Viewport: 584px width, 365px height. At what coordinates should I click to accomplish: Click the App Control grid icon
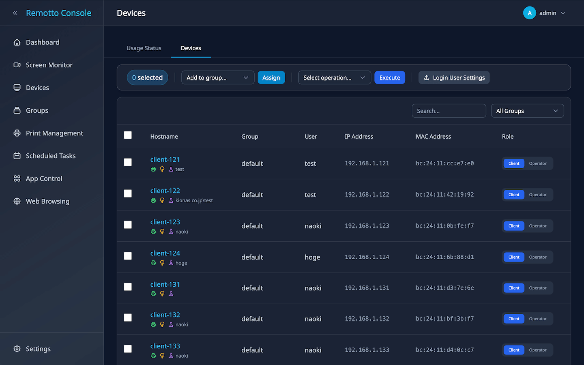point(17,178)
